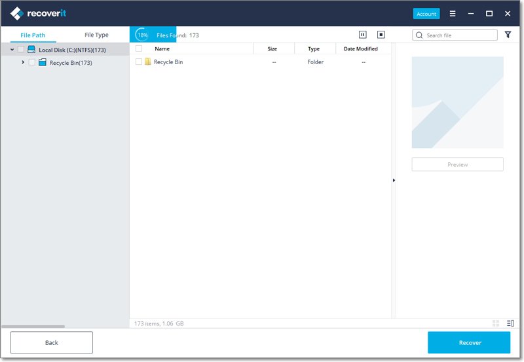Click the Recoverit logo
The height and width of the screenshot is (362, 524).
(x=38, y=13)
